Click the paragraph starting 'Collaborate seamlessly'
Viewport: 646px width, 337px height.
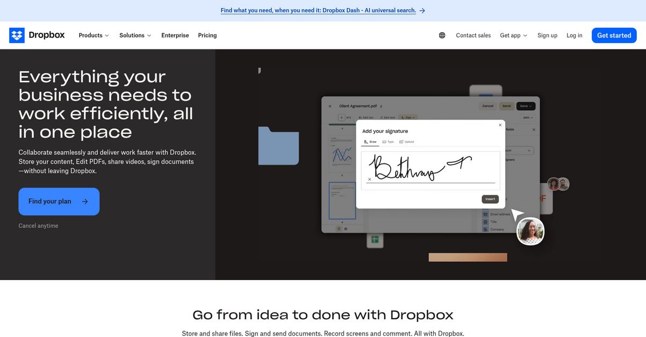[x=107, y=162]
